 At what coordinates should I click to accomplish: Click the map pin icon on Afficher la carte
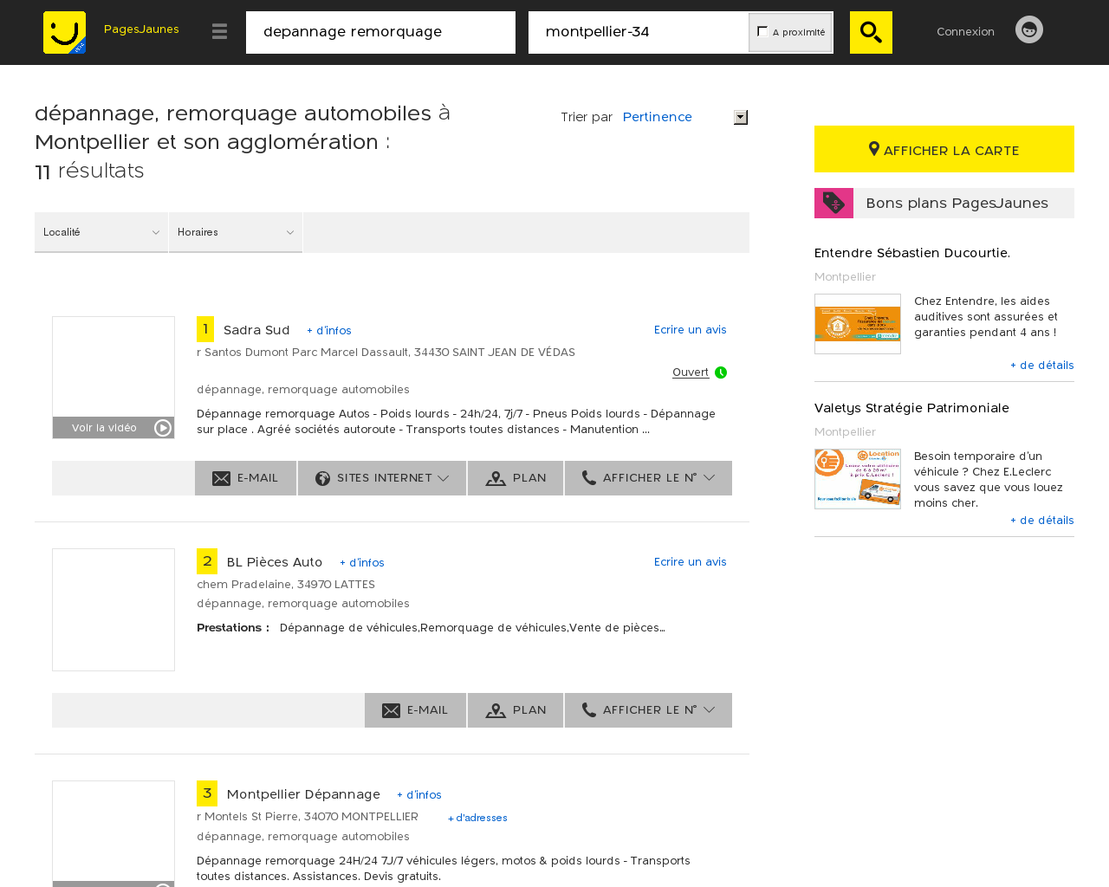(x=874, y=149)
